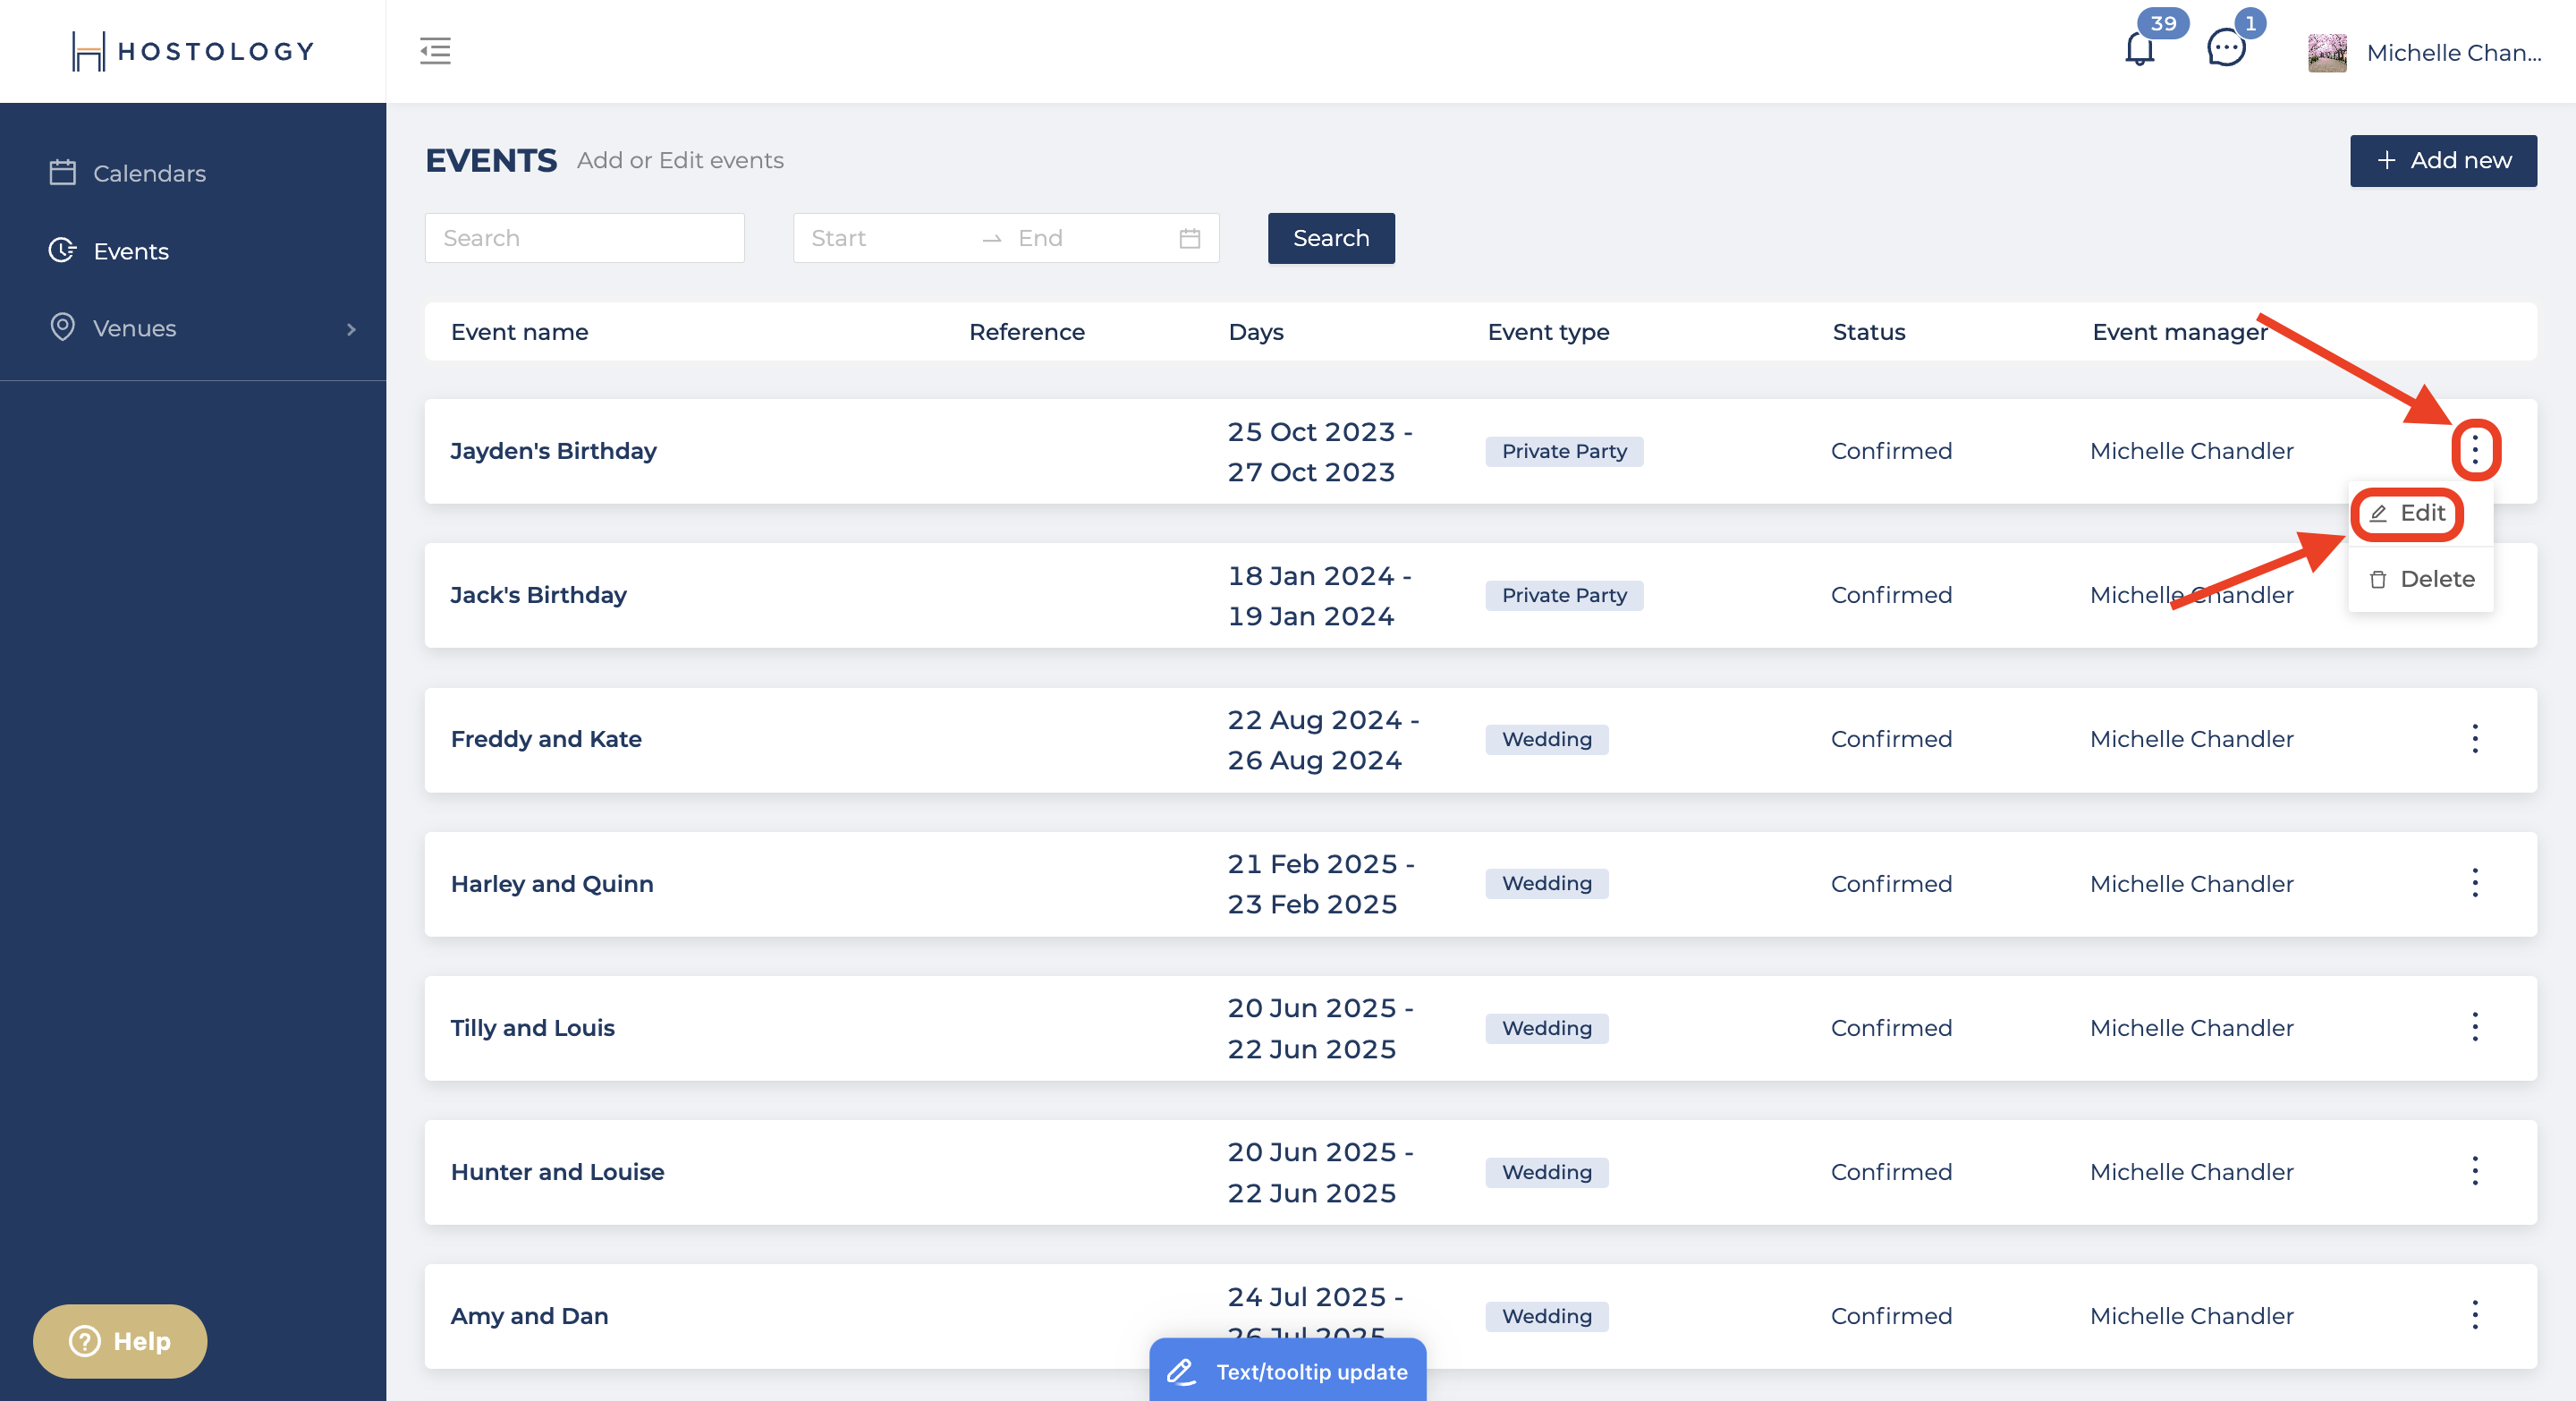Open actions menu for Harley and Quinn
The image size is (2576, 1401).
point(2475,883)
